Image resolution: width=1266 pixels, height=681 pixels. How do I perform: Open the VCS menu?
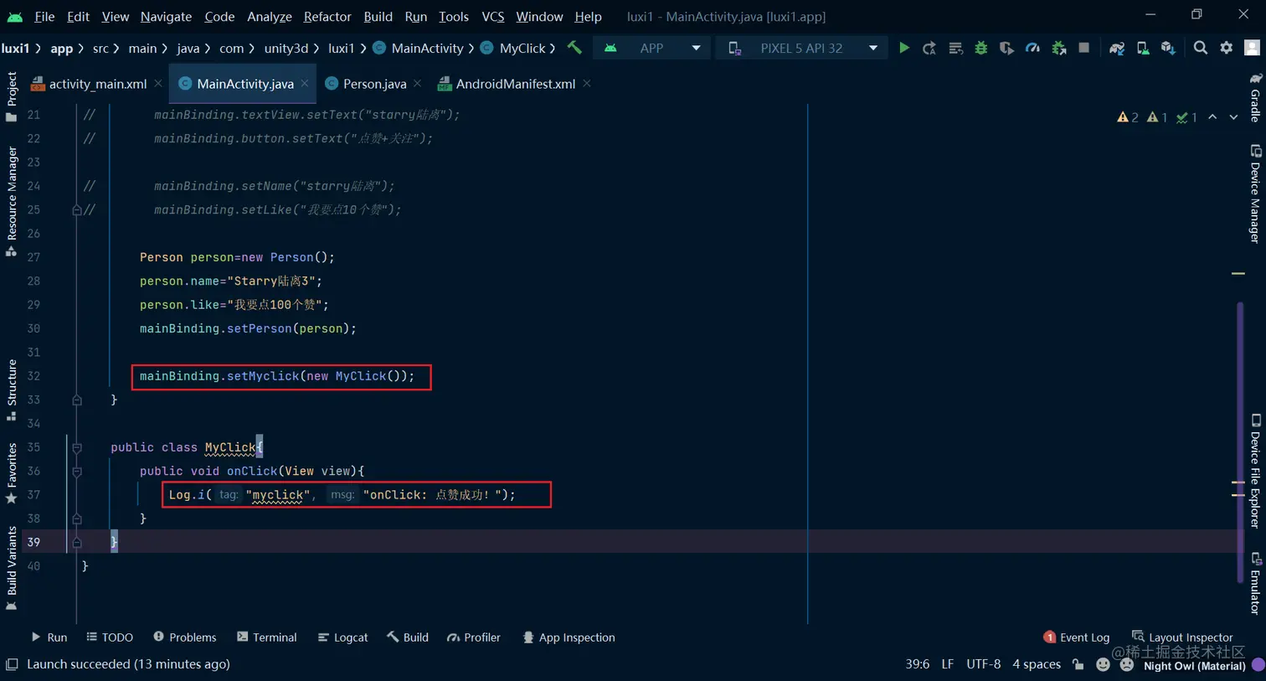[492, 16]
